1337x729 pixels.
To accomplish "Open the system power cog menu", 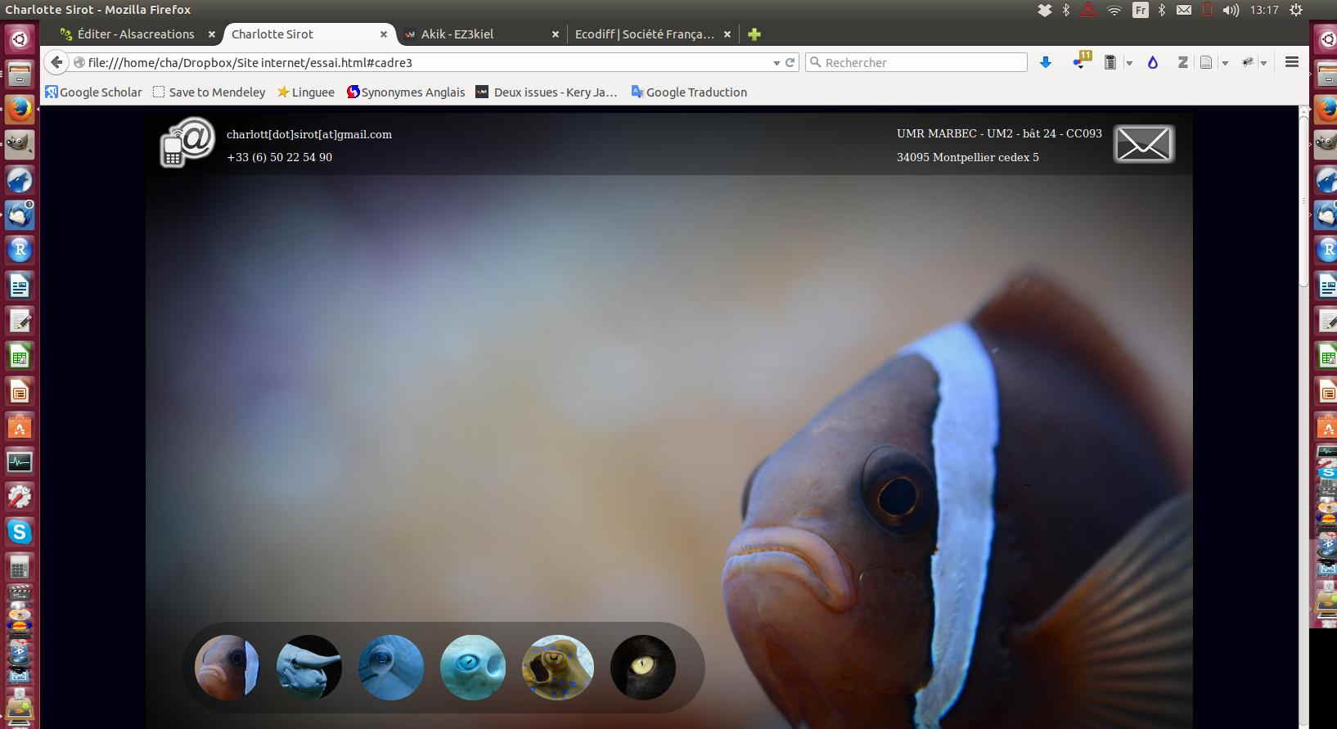I will [1296, 10].
